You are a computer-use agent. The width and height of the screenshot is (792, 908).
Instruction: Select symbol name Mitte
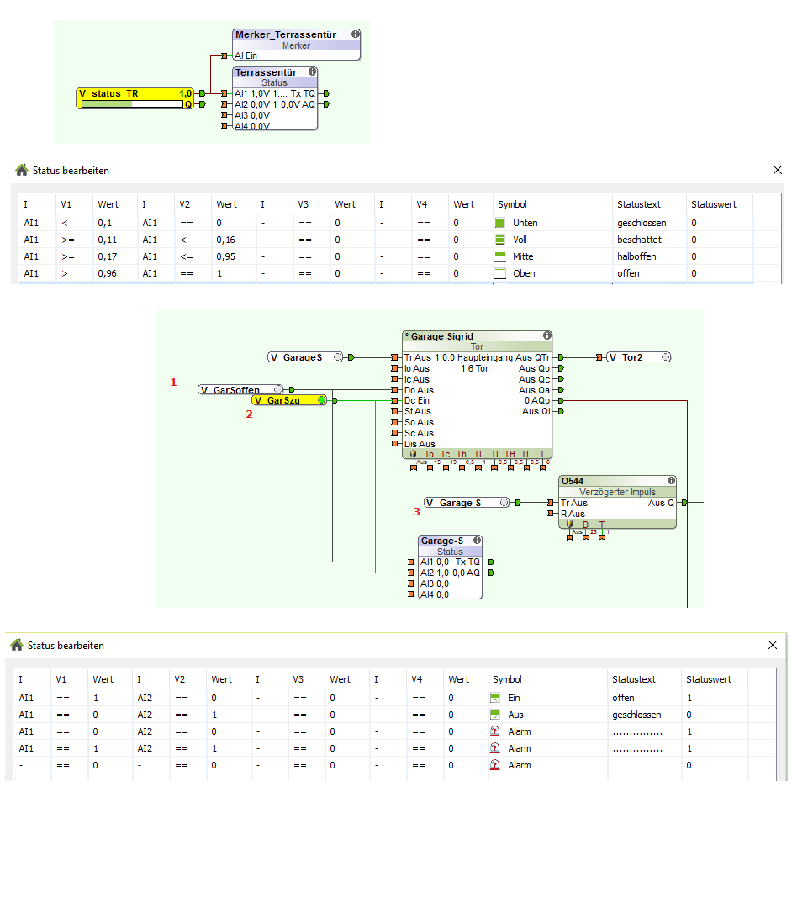point(523,256)
